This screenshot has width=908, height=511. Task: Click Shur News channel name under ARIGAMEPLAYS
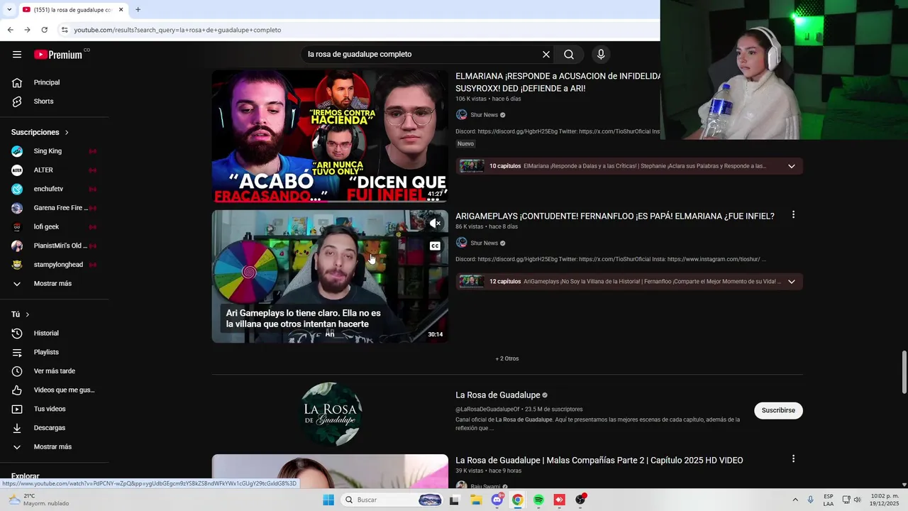(x=485, y=243)
